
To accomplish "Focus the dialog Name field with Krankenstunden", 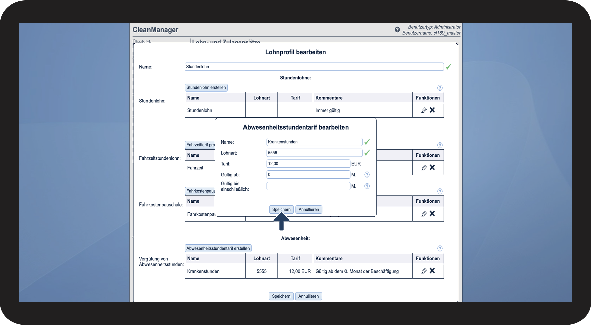I will point(314,142).
